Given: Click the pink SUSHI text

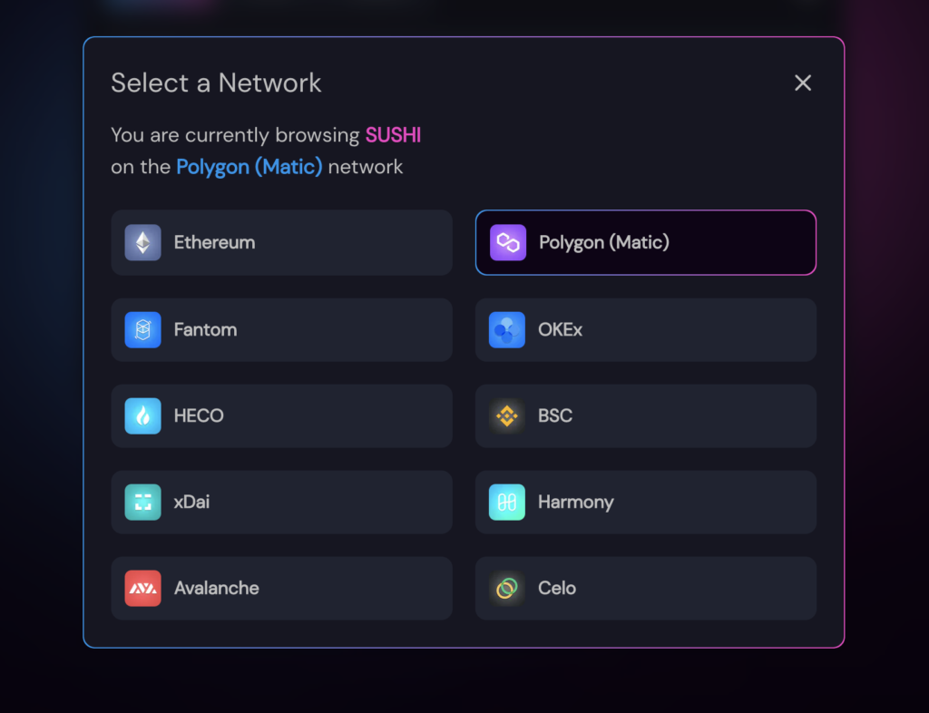Looking at the screenshot, I should (x=393, y=135).
